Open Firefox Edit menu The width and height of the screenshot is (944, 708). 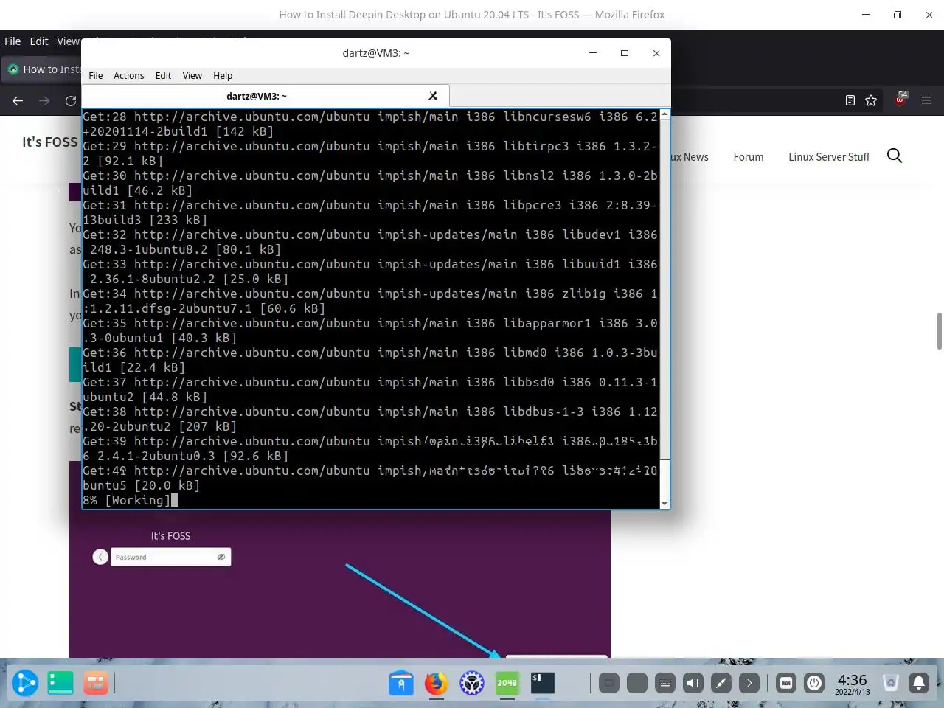coord(39,41)
